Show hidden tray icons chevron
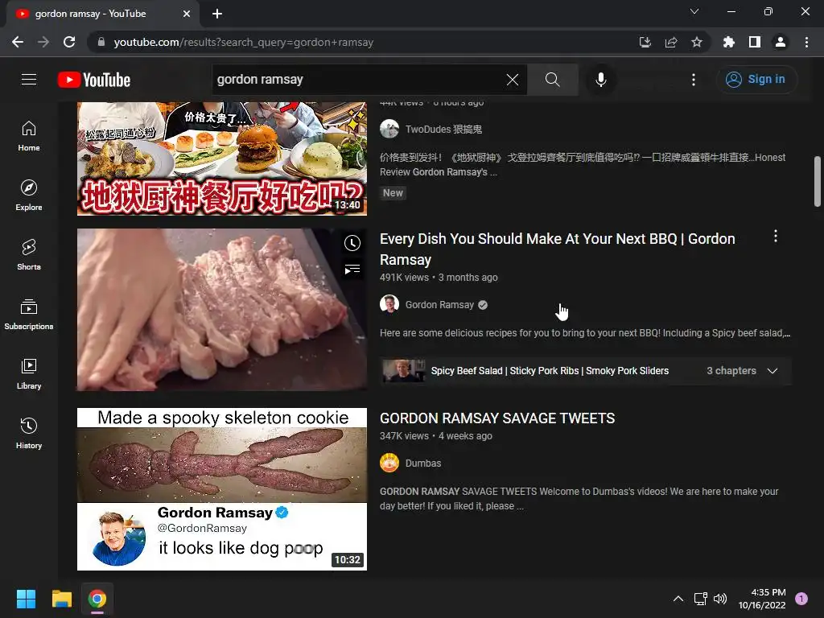 [x=678, y=599]
